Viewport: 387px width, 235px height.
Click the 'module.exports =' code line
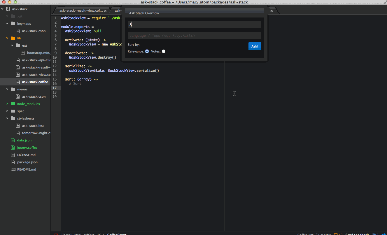pyautogui.click(x=77, y=27)
